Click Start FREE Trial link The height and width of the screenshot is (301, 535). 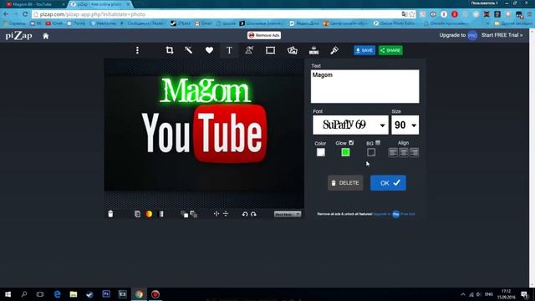point(502,35)
